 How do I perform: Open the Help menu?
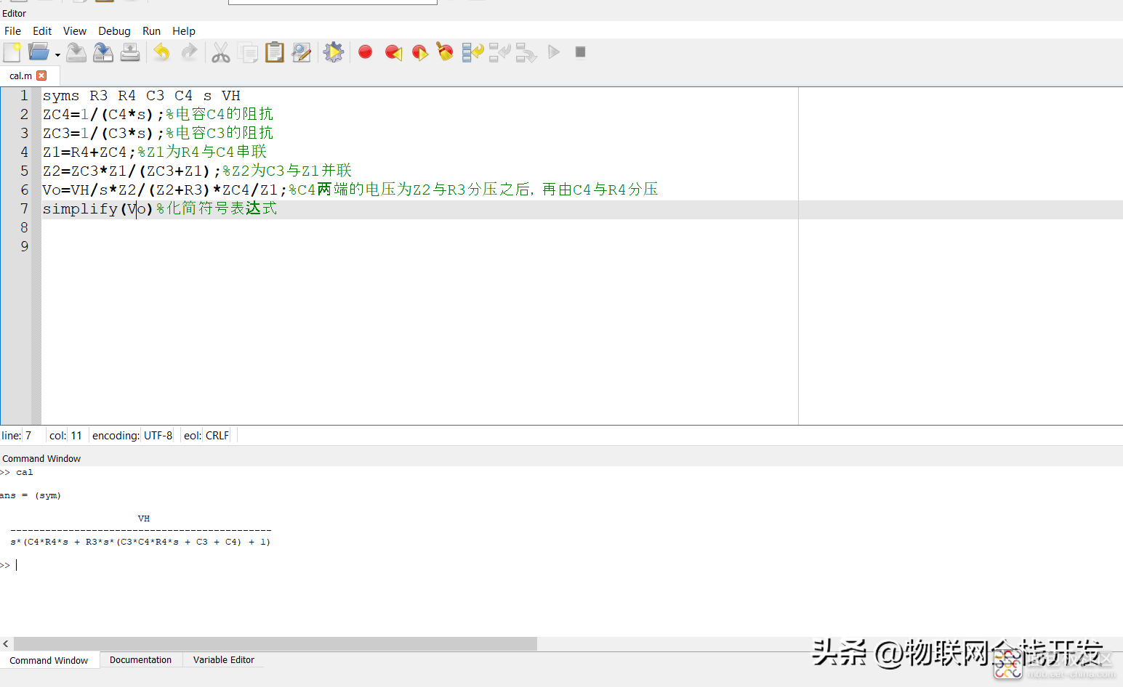tap(184, 31)
